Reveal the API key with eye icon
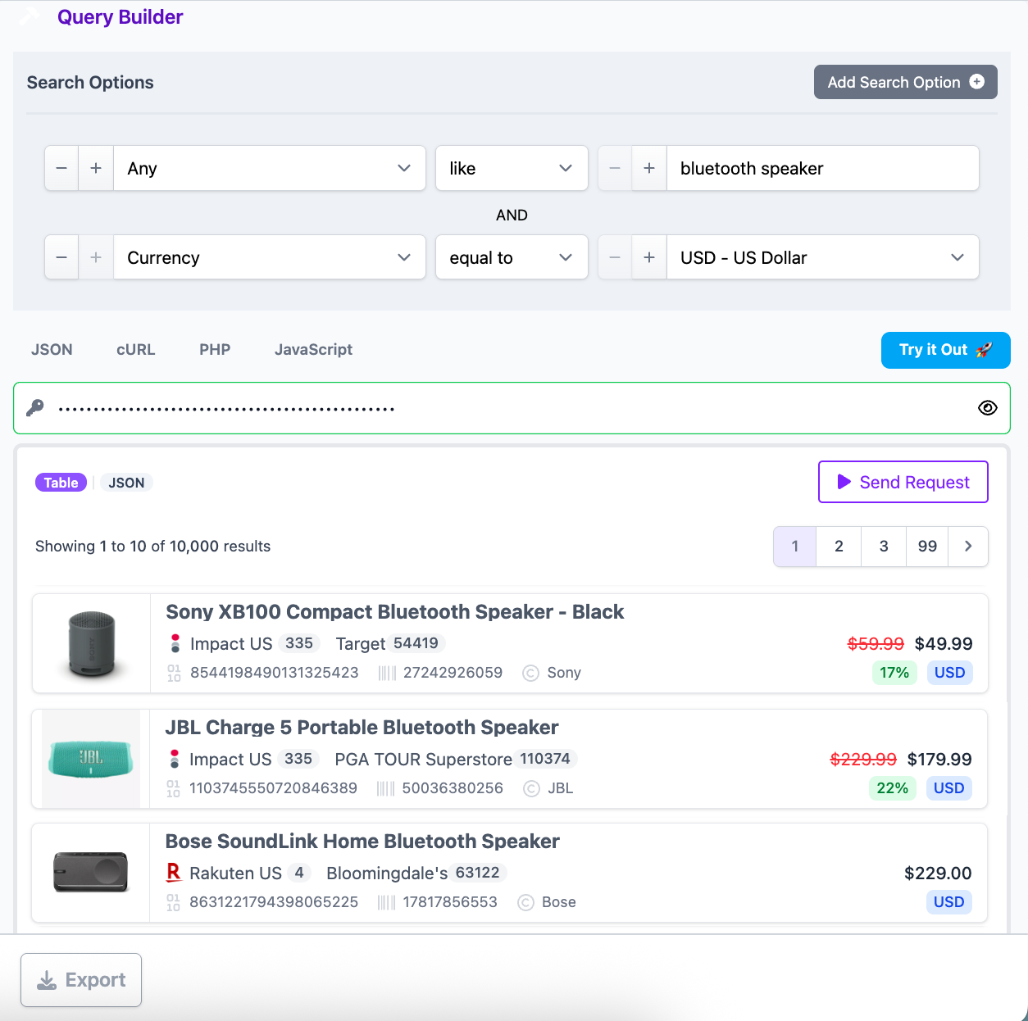The image size is (1028, 1021). (988, 408)
